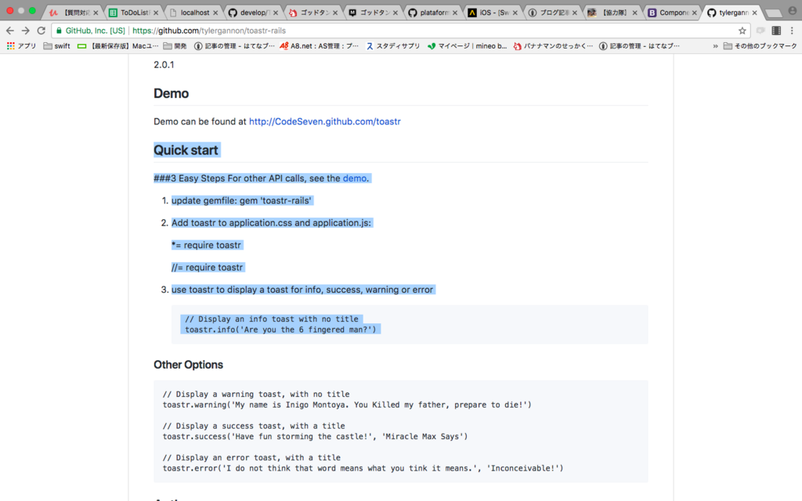Switch to the ブログ記事 tab
The height and width of the screenshot is (501, 802).
(x=553, y=13)
